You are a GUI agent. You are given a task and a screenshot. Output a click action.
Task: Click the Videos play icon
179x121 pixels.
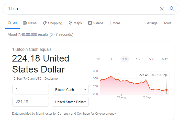90,23
